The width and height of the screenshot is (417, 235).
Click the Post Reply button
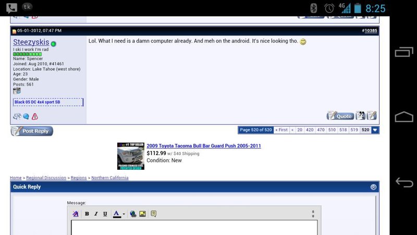tap(32, 131)
